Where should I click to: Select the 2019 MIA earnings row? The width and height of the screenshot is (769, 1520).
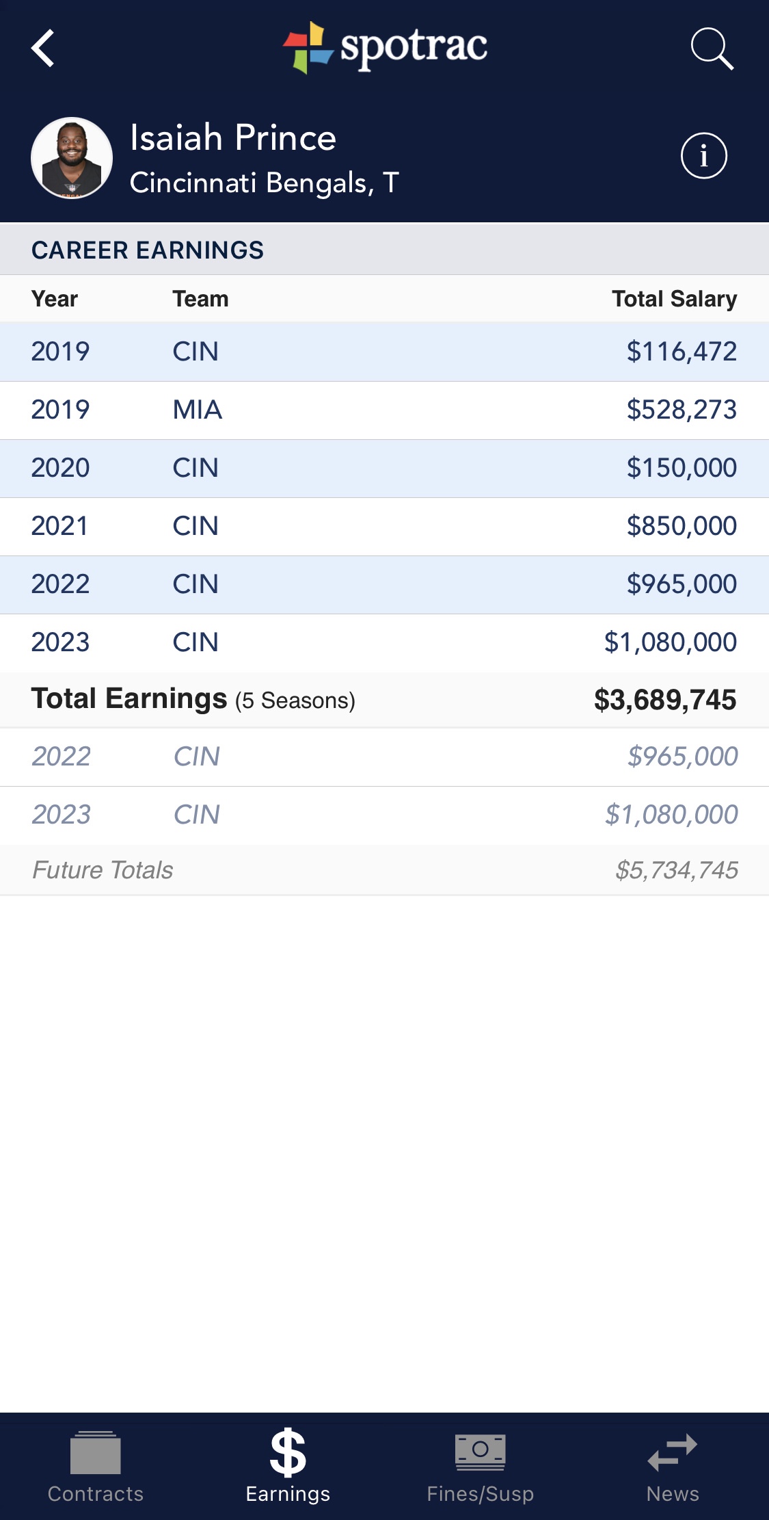[x=384, y=410]
